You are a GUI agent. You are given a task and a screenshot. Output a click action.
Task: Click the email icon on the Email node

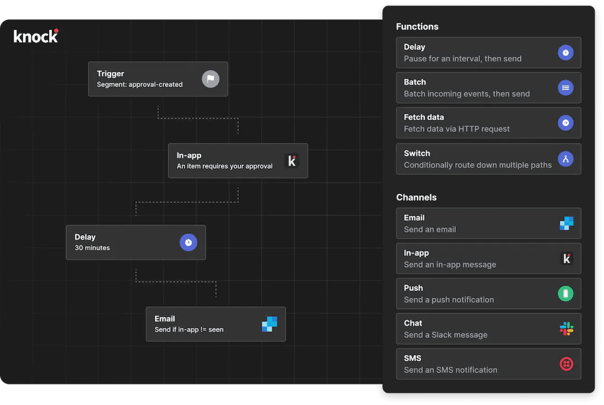pos(269,324)
